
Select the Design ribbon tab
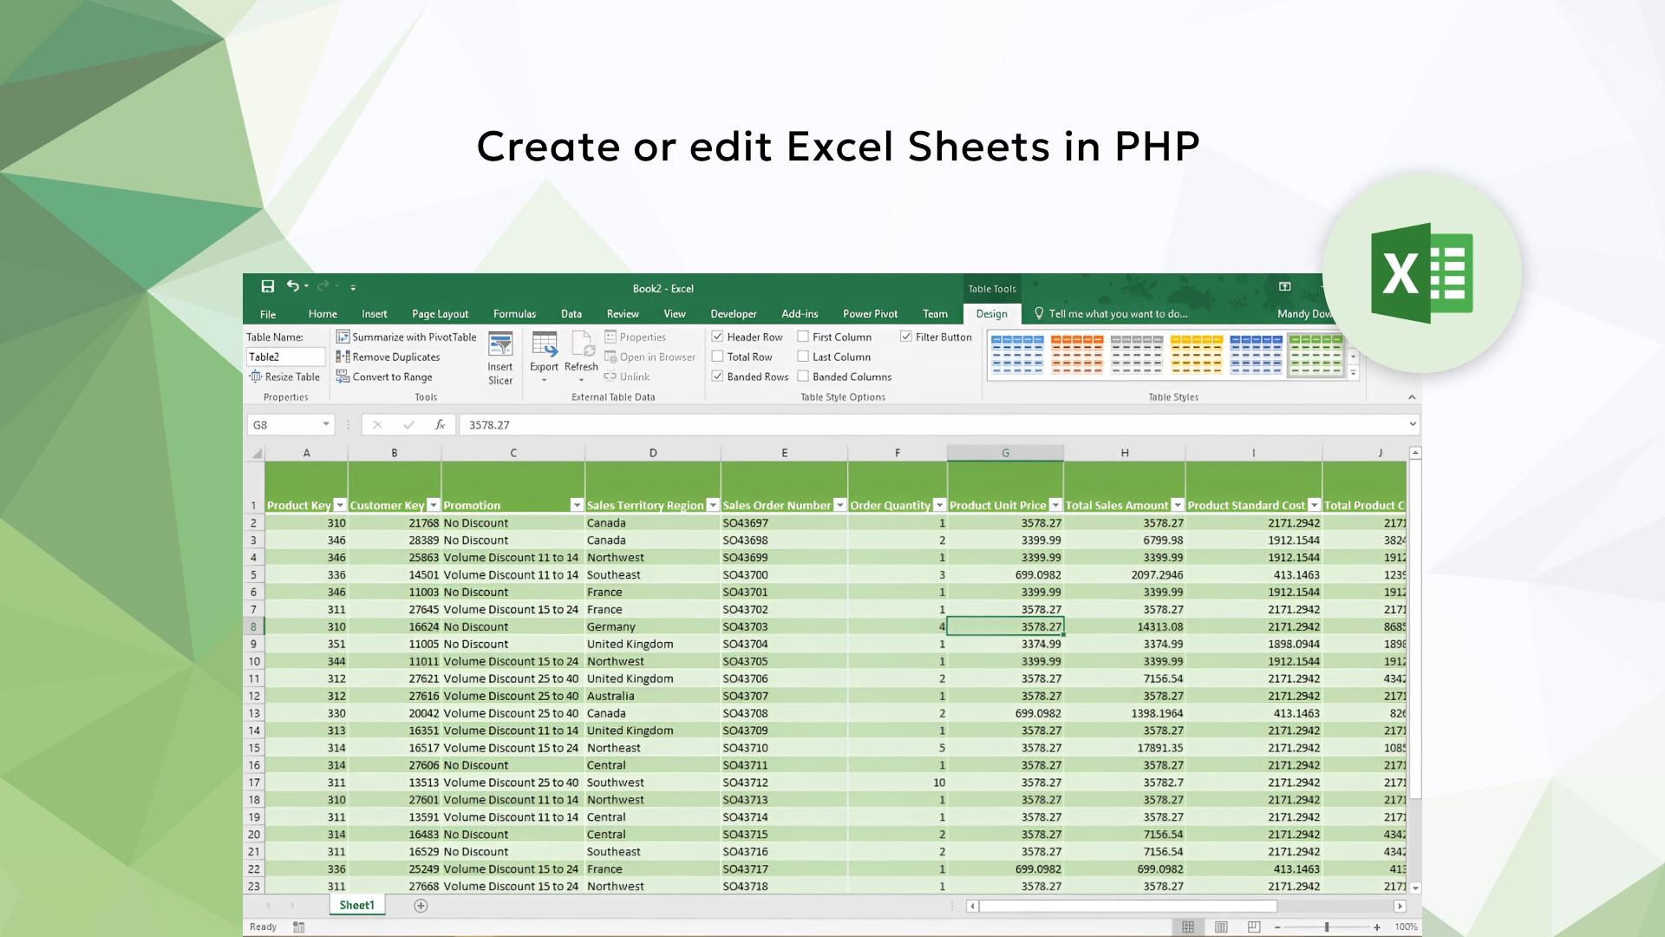point(990,313)
